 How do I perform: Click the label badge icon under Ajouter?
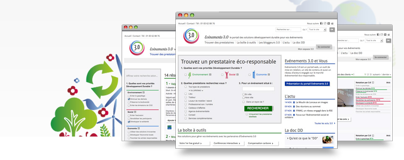pos(169,127)
